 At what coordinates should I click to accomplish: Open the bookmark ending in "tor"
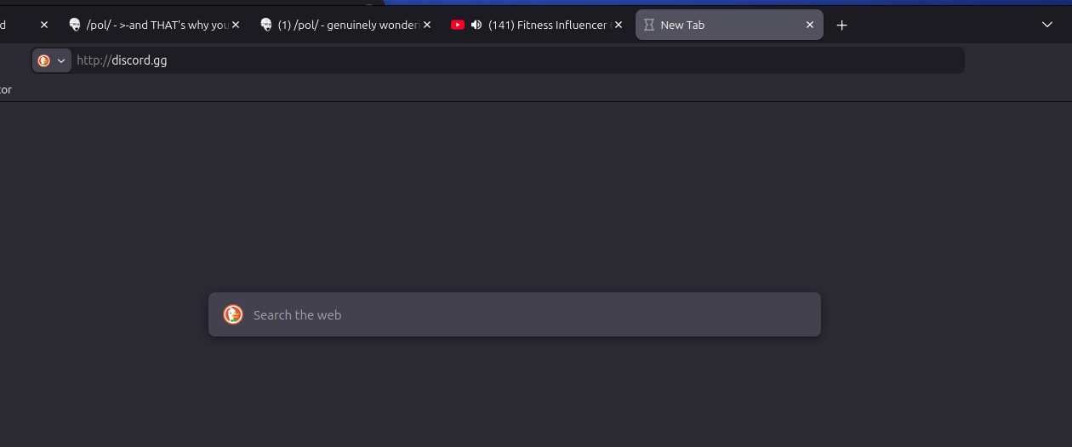[x=5, y=89]
